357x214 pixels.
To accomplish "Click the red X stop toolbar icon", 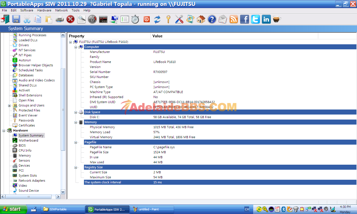I will (x=71, y=19).
